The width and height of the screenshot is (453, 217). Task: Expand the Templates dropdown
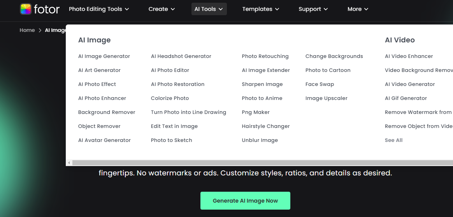click(261, 9)
